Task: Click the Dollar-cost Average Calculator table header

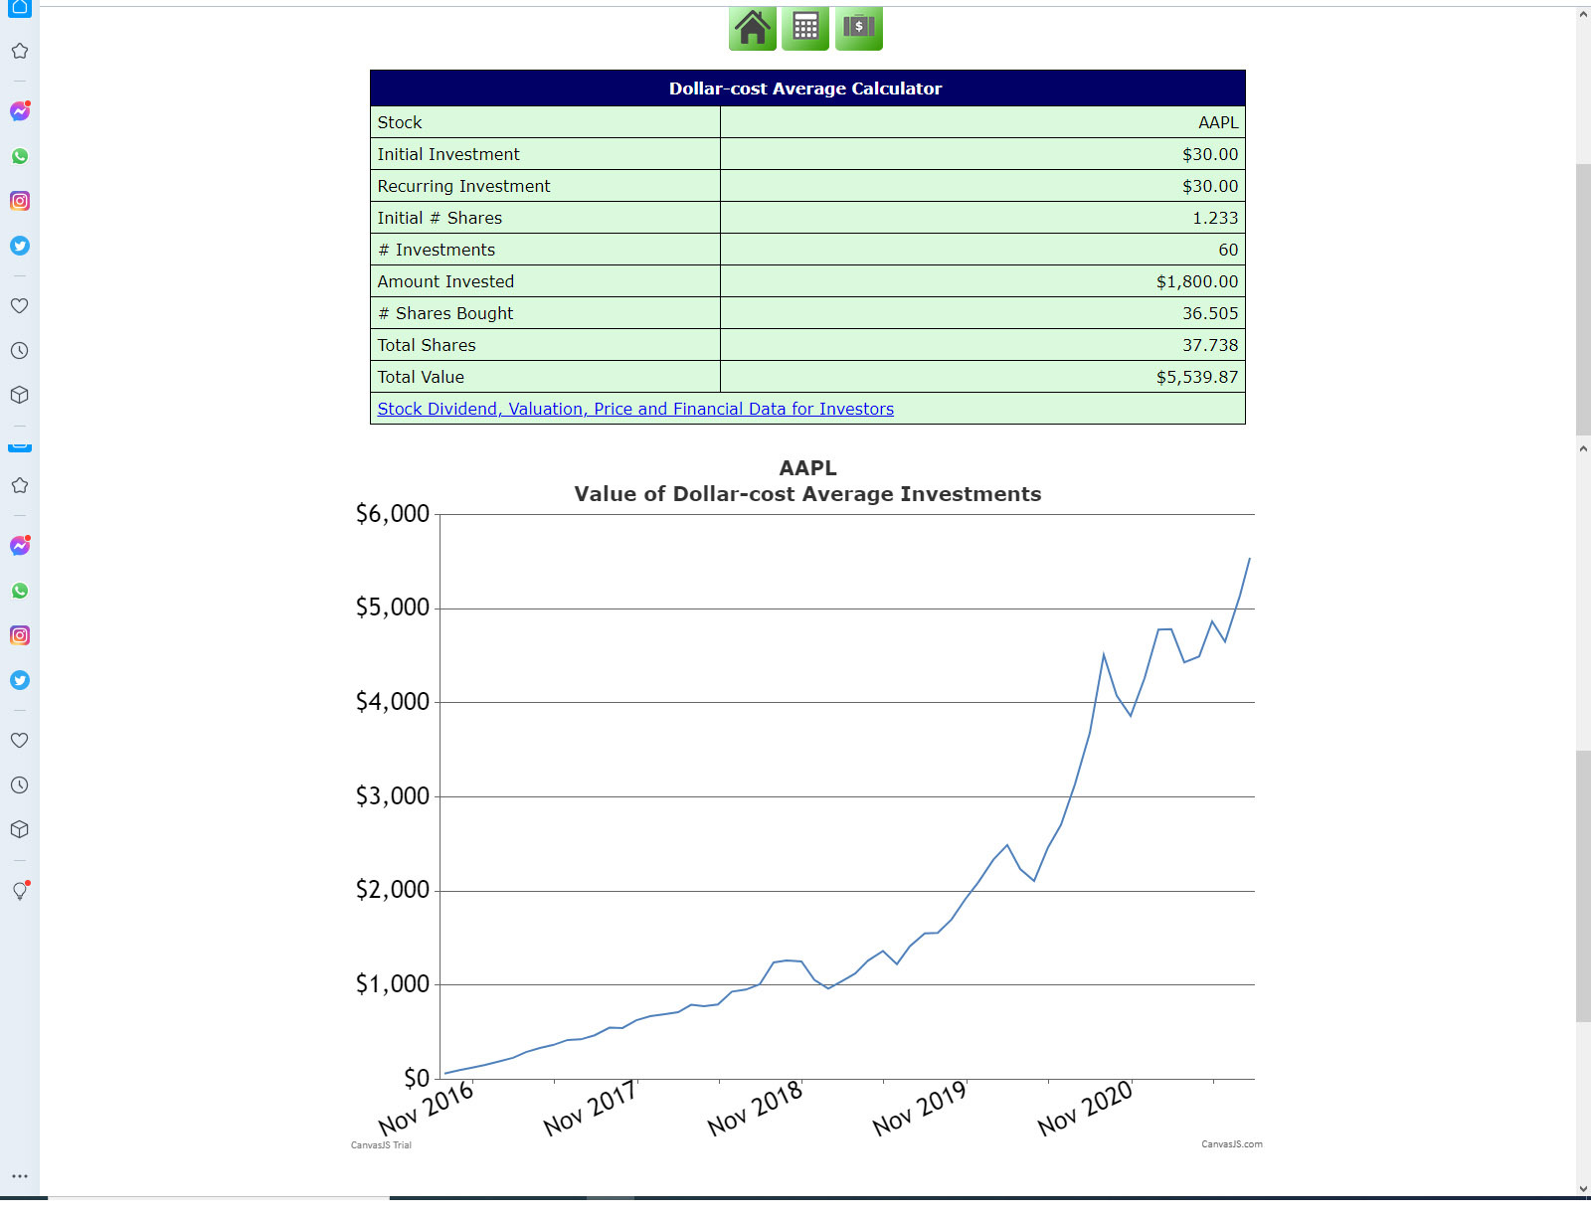Action: (x=807, y=88)
